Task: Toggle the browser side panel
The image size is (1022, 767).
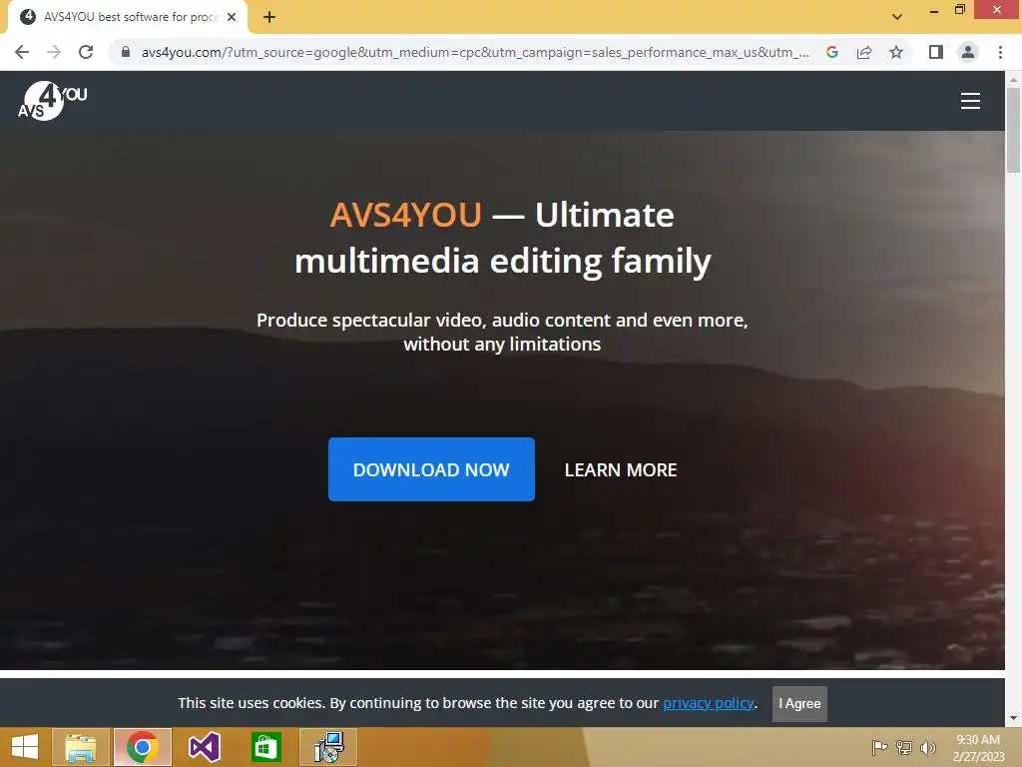Action: tap(936, 52)
